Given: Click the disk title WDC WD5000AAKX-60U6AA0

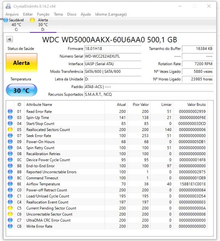Looking at the screenshot, I should [x=93, y=40].
